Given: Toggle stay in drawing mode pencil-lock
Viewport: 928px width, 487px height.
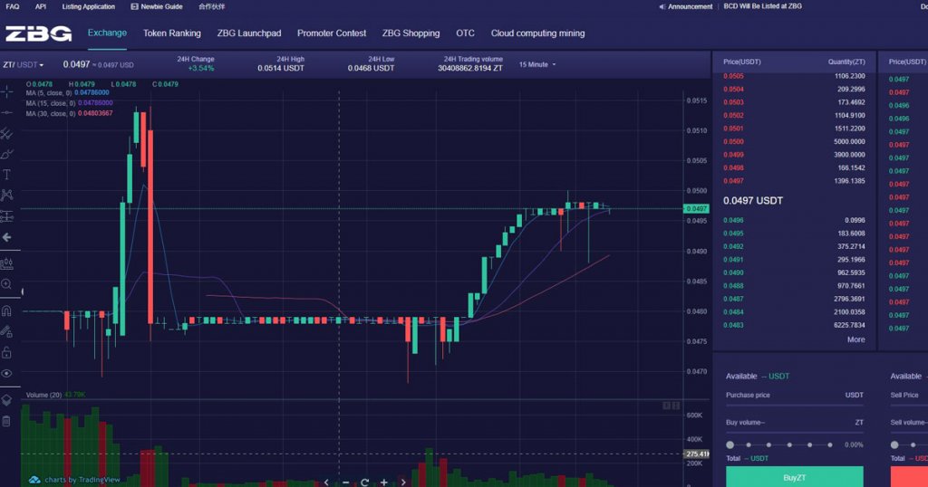Looking at the screenshot, I should (6, 331).
